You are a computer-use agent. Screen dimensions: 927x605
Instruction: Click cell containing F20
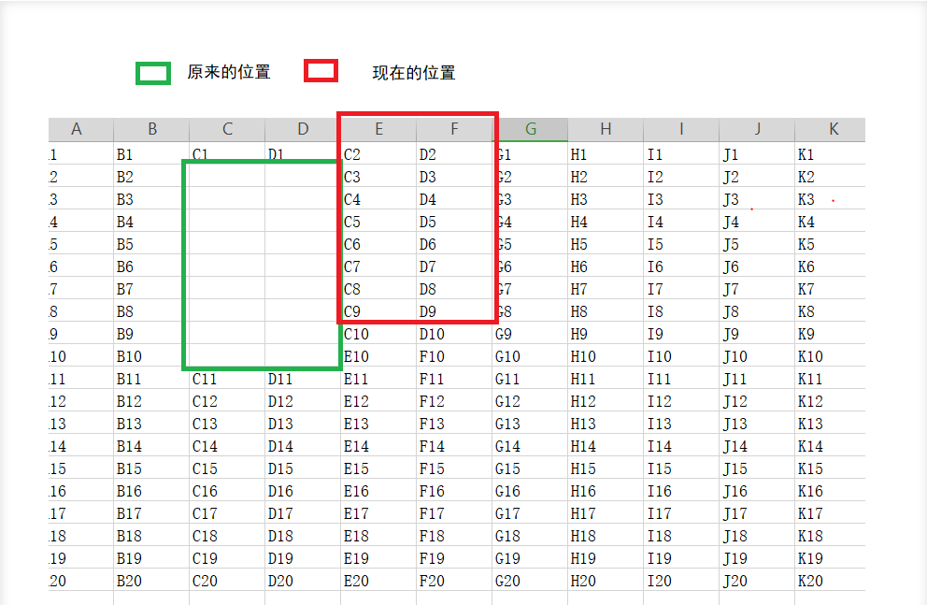click(x=454, y=581)
